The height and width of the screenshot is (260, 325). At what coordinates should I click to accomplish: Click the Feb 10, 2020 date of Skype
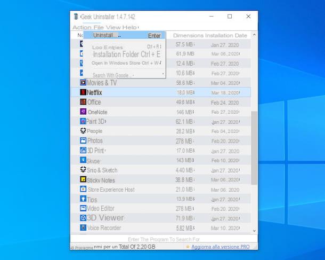click(225, 161)
